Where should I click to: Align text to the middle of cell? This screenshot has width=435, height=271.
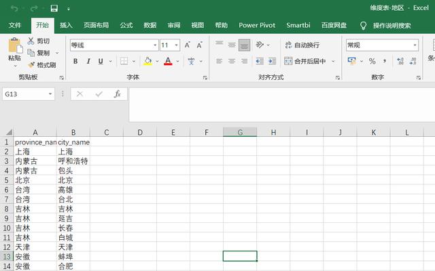pyautogui.click(x=232, y=45)
